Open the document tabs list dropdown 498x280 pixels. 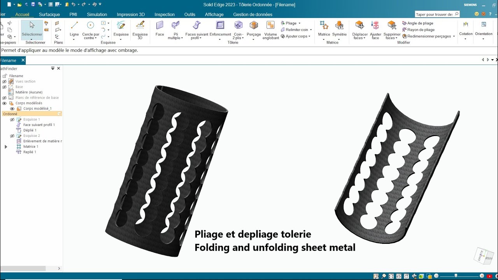(x=492, y=60)
